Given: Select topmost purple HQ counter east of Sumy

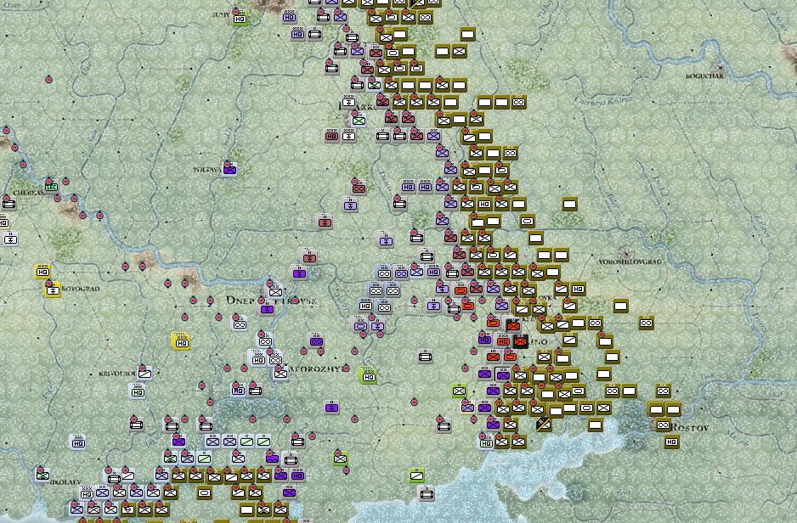Looking at the screenshot, I should pos(289,17).
